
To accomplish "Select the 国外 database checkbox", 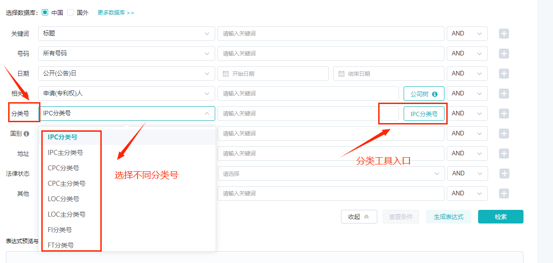I will tap(70, 12).
